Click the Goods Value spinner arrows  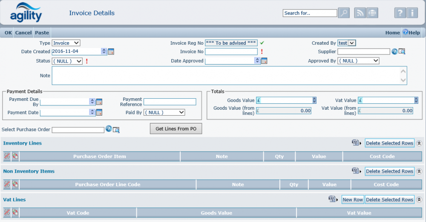point(314,100)
